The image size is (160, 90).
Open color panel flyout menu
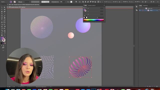coord(104,5)
